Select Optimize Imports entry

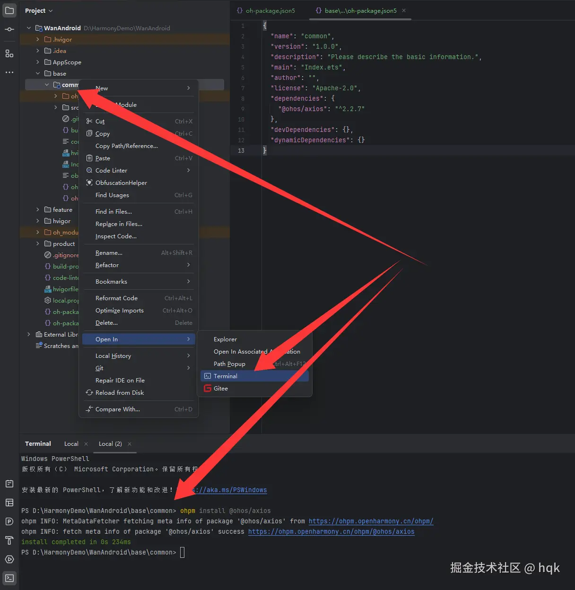139,311
